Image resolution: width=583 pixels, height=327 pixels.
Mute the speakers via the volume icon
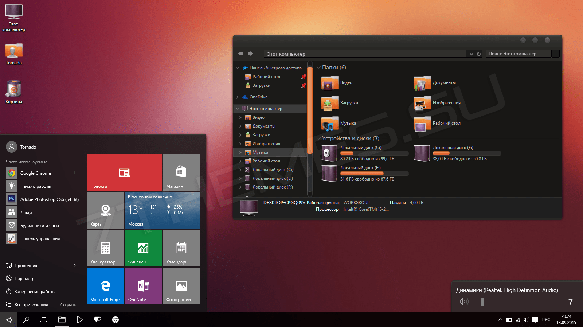(x=463, y=302)
